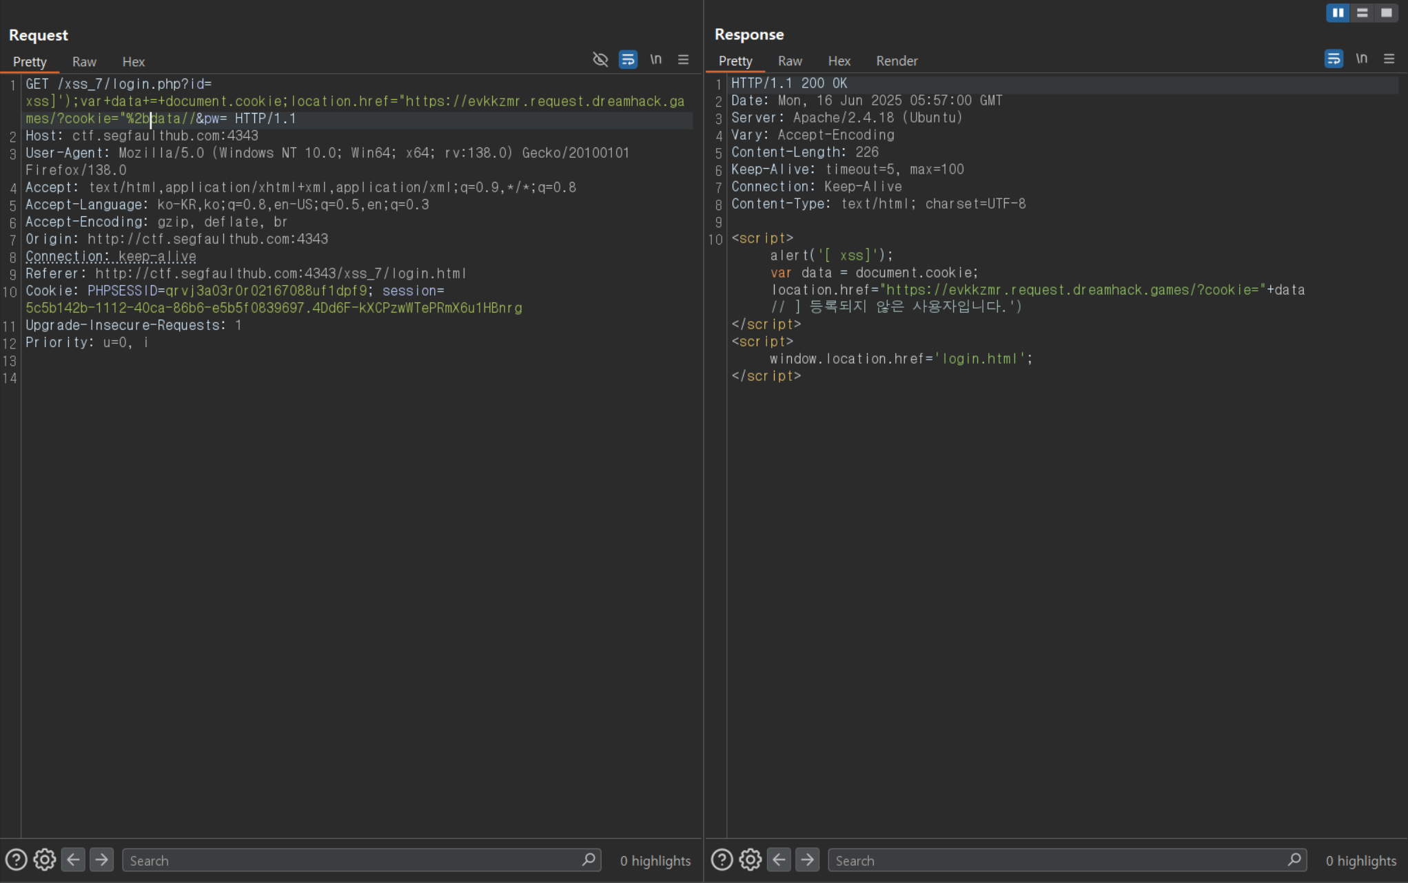This screenshot has height=883, width=1408.
Task: Open Request search help icon
Action: pyautogui.click(x=16, y=860)
